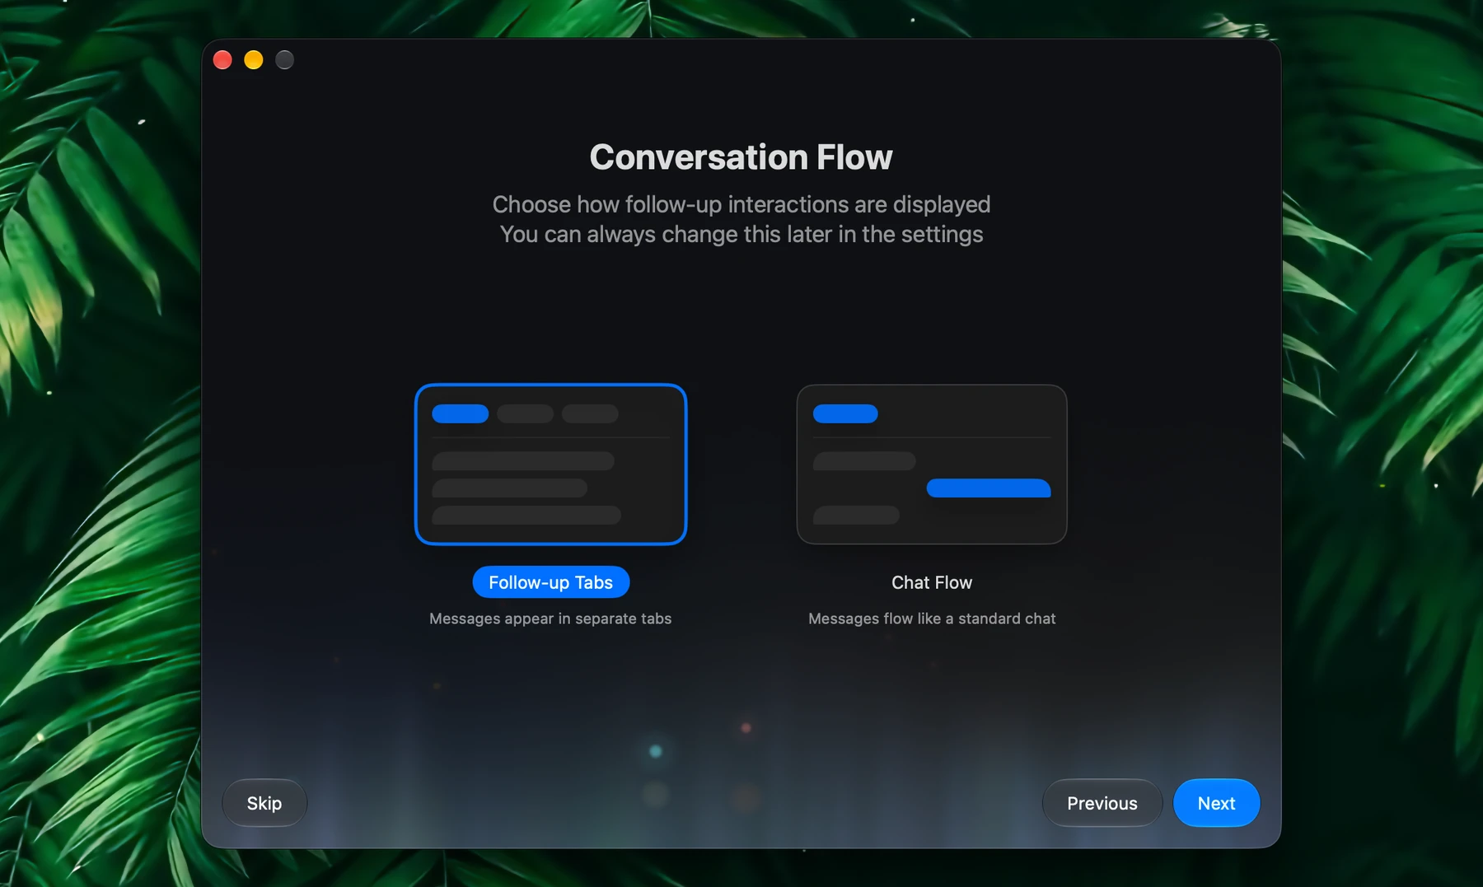Click the Conversation Flow heading
1483x887 pixels.
click(741, 157)
